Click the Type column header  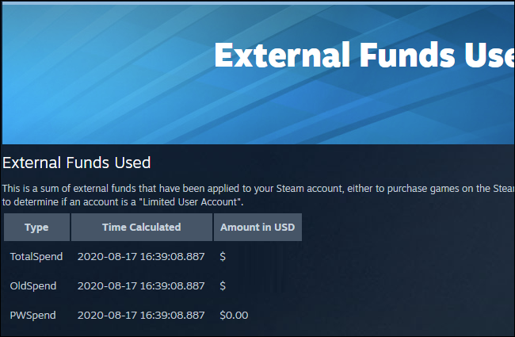[36, 227]
